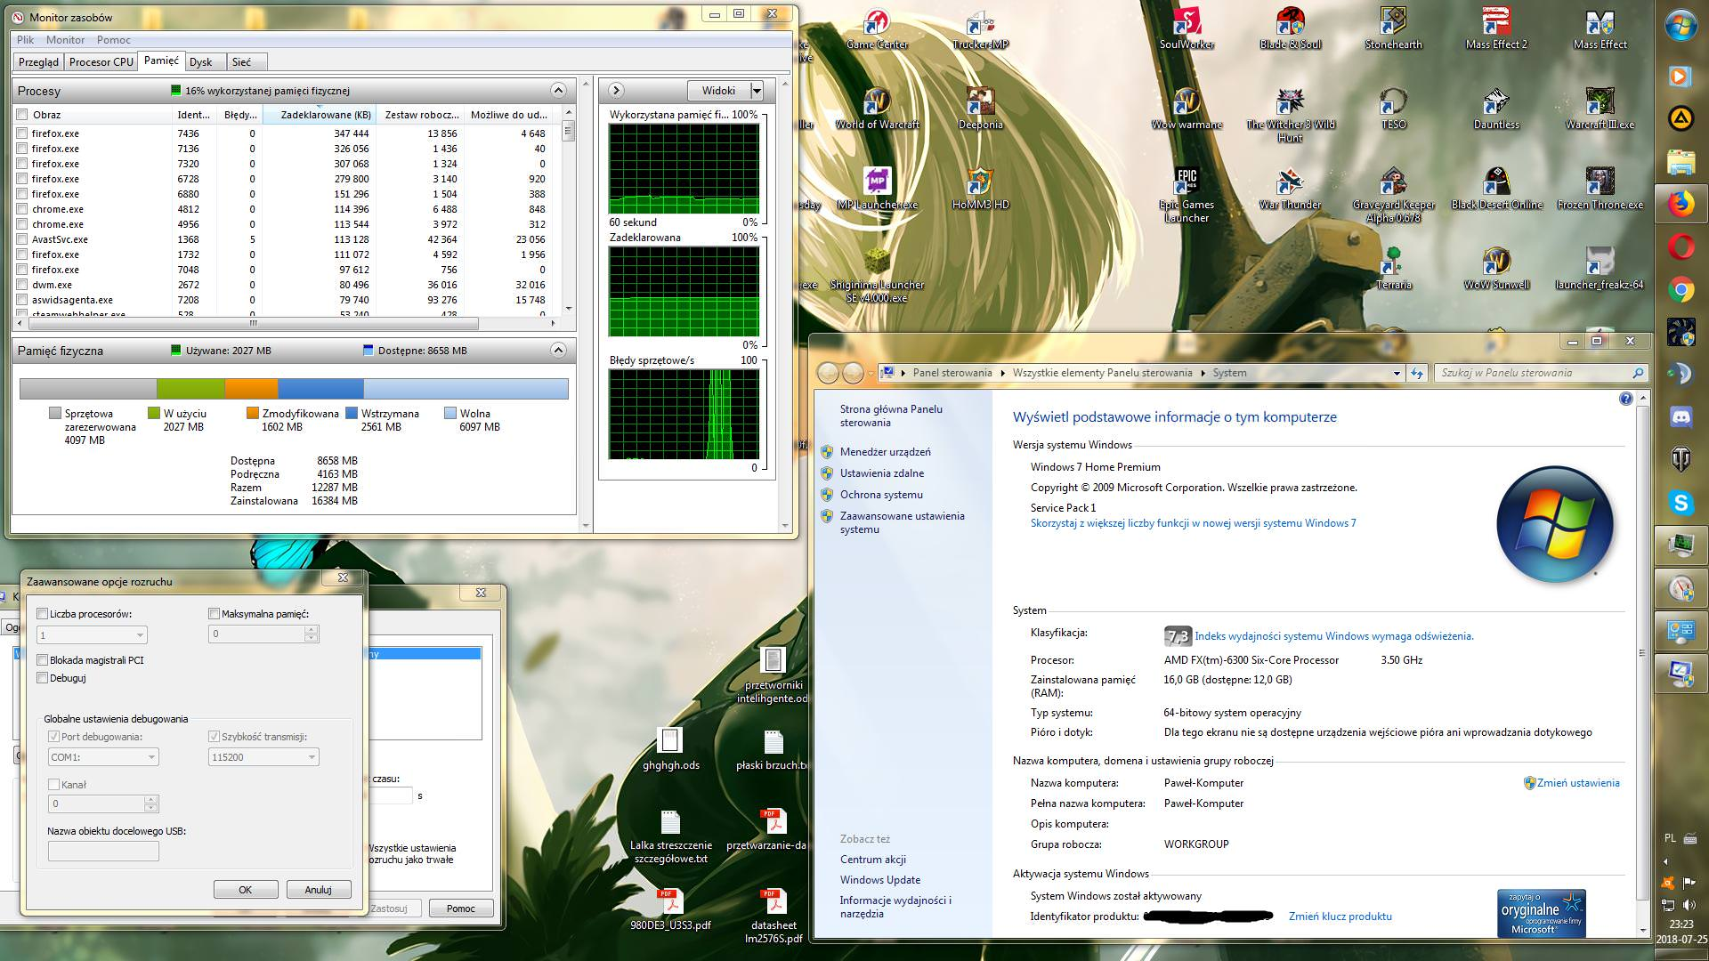Viewport: 1709px width, 961px height.
Task: Open the SoulWorker desktop shortcut
Action: click(x=1187, y=28)
